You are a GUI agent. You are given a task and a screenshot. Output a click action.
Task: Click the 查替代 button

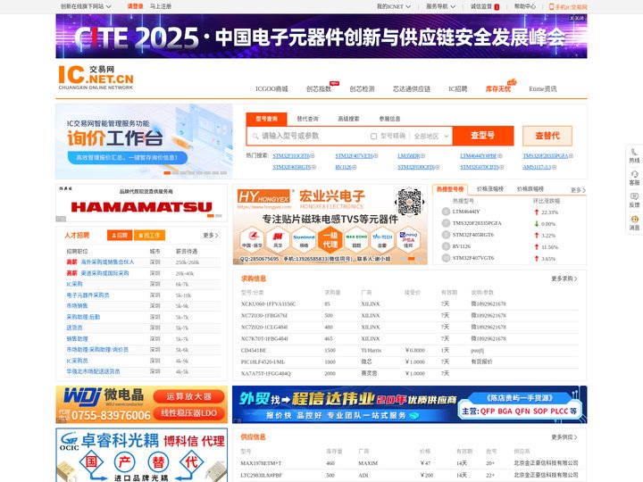547,136
